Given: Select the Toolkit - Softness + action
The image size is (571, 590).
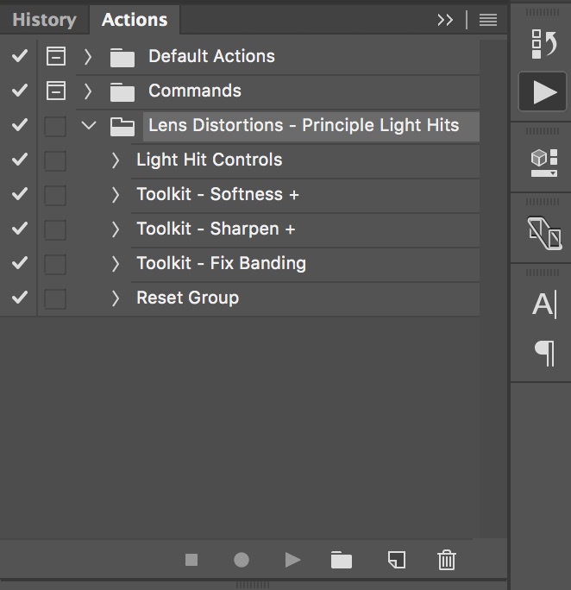Looking at the screenshot, I should (305, 195).
